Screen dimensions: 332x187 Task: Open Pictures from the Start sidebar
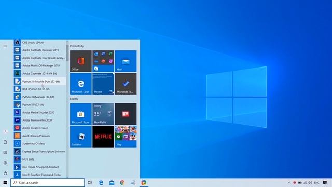[5, 152]
